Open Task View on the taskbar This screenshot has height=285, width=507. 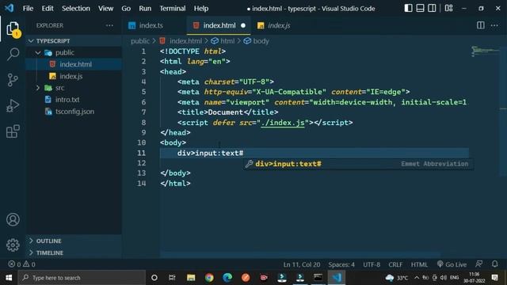172,278
